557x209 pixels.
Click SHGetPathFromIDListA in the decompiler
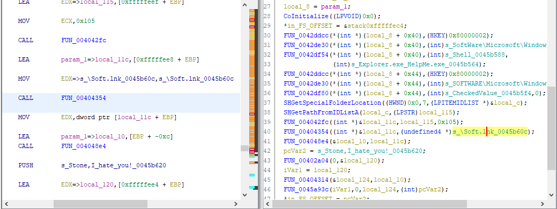(321, 113)
